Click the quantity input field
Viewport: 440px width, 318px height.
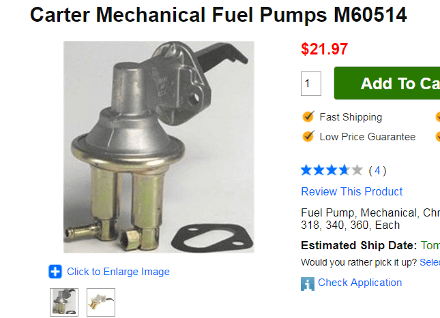pyautogui.click(x=311, y=84)
